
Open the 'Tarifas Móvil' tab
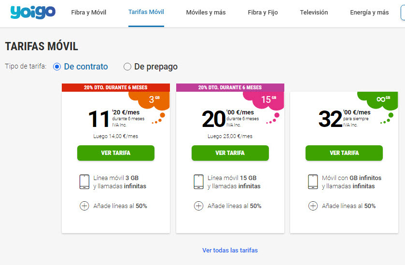tap(146, 12)
